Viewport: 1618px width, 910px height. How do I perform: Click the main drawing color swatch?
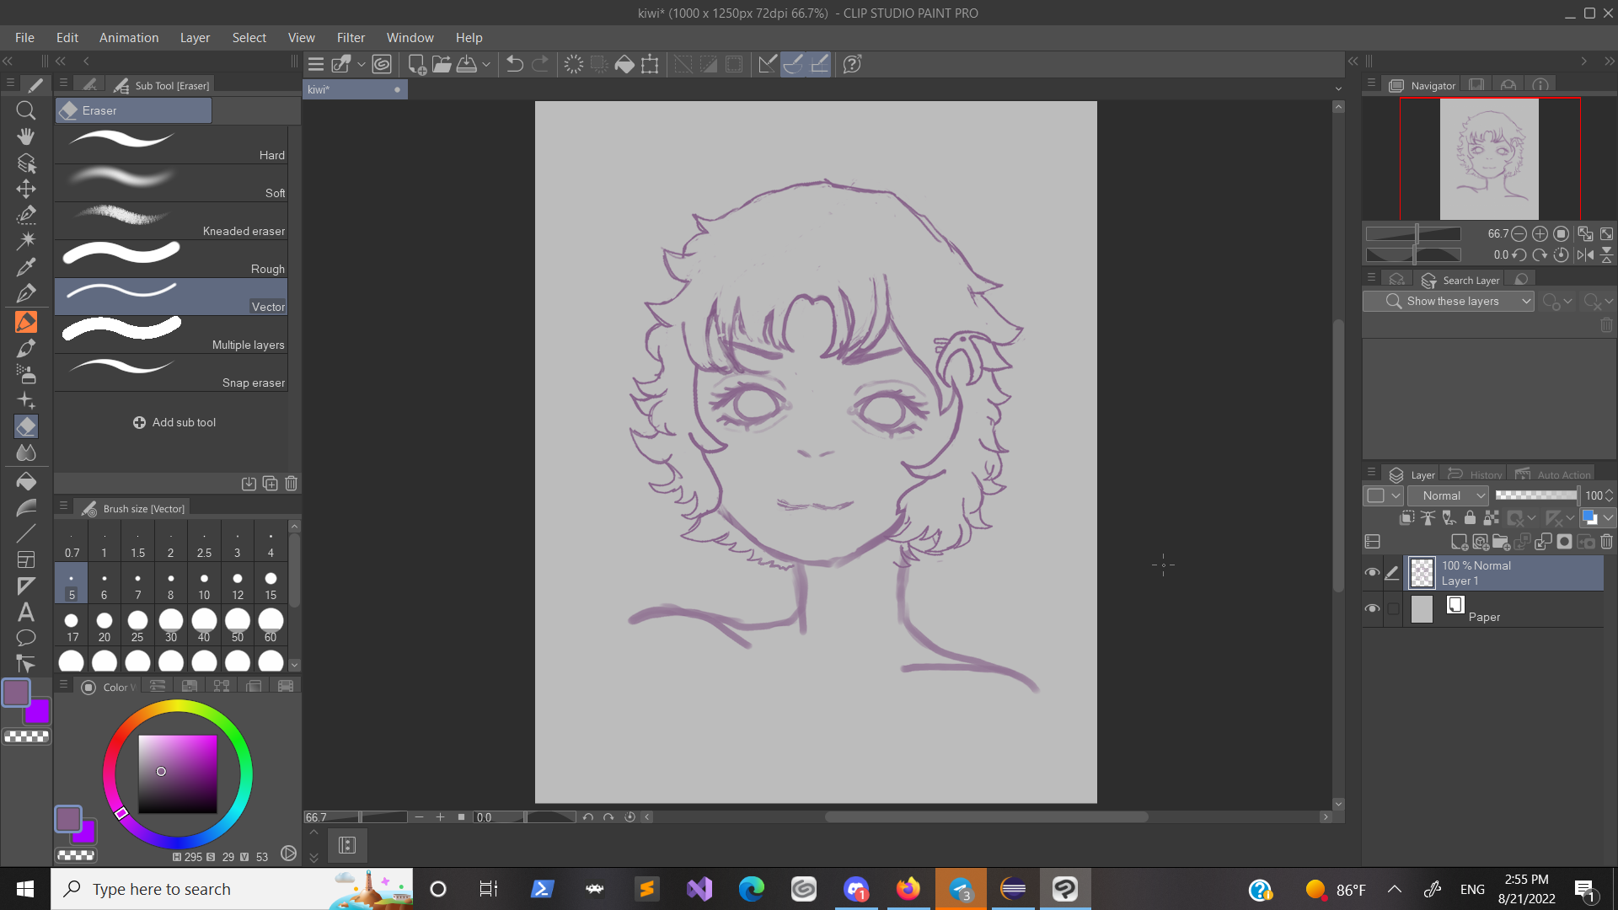16,693
